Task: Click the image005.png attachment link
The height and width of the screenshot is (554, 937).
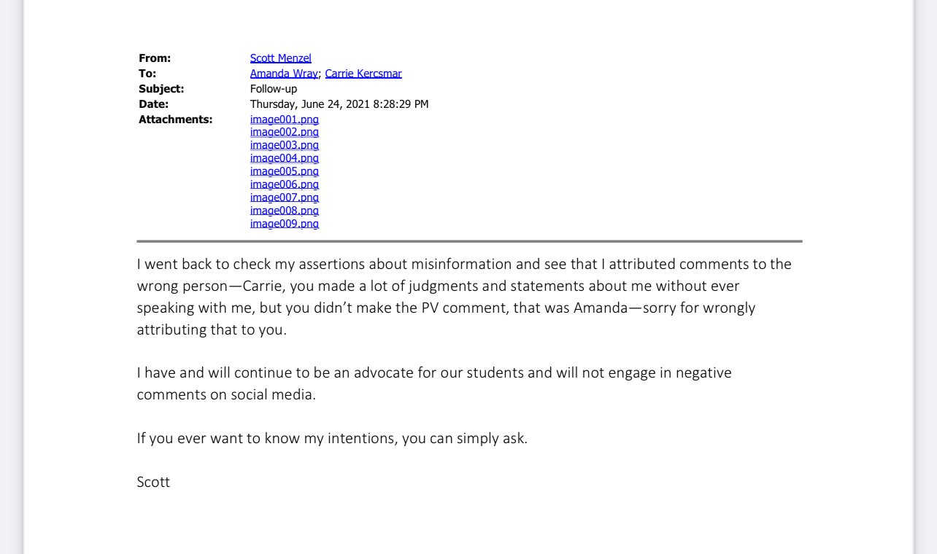Action: tap(284, 171)
